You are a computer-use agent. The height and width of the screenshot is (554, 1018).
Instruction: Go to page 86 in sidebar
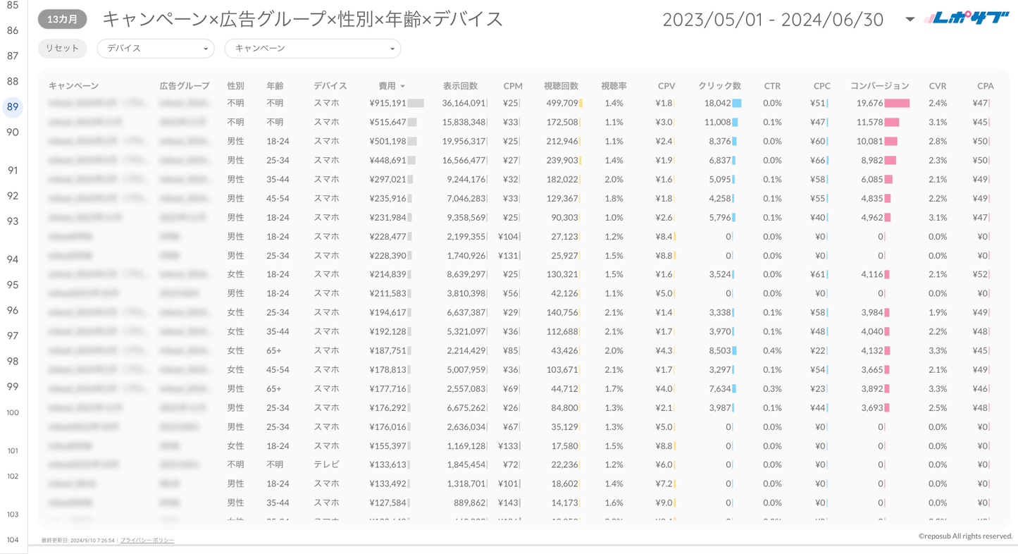[13, 31]
